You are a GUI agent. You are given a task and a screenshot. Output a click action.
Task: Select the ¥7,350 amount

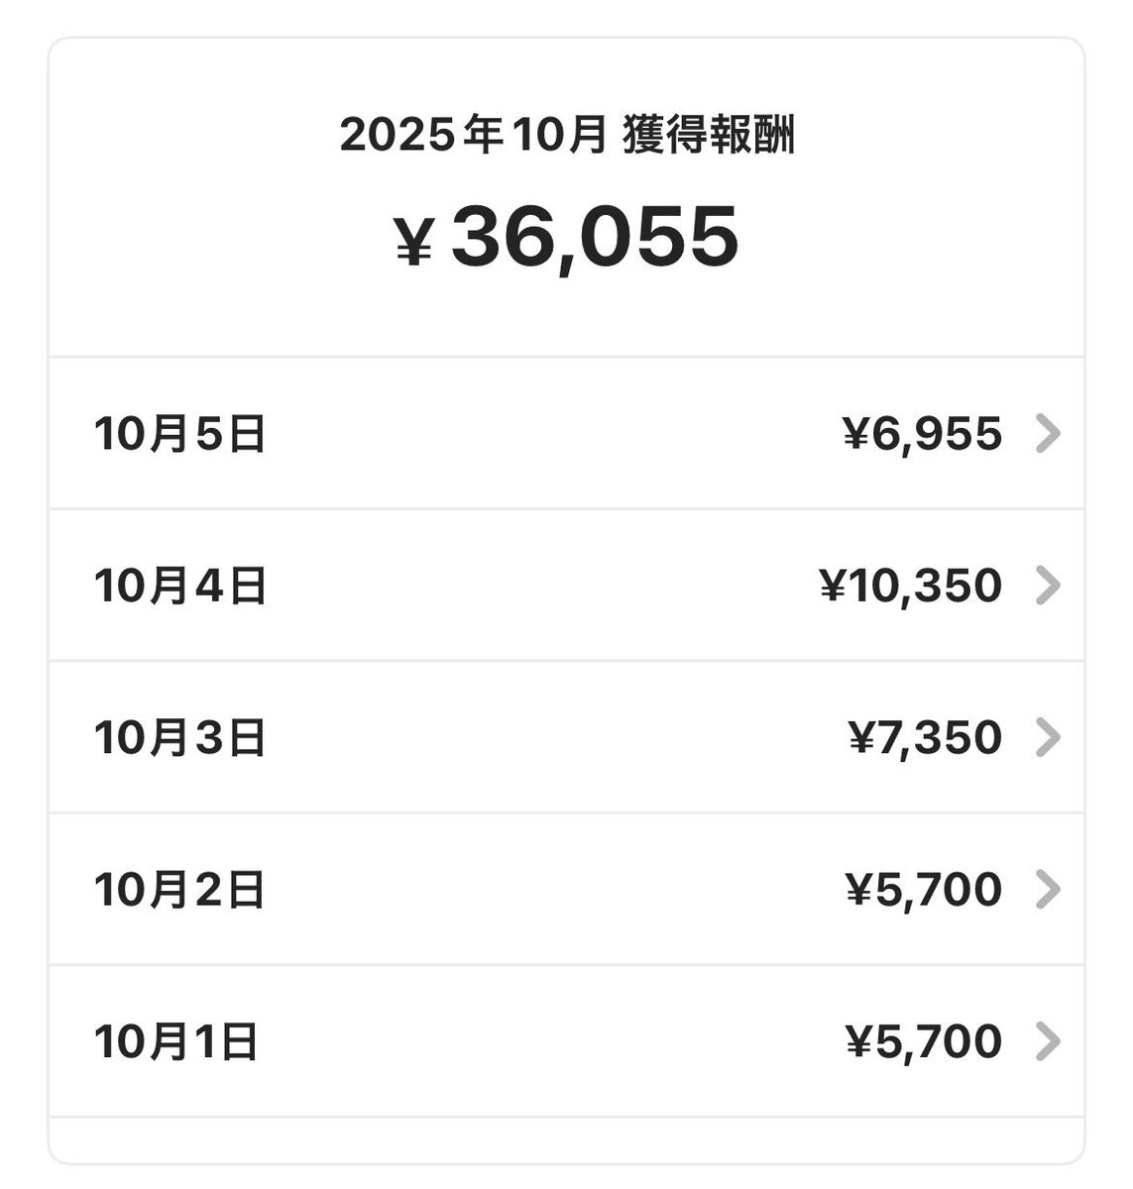point(925,737)
